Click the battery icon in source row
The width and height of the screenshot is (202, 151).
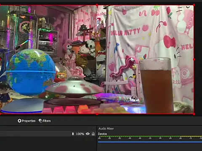tap(73, 134)
